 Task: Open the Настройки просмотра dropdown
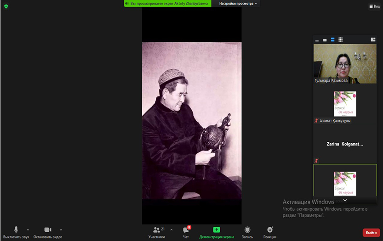tap(238, 3)
